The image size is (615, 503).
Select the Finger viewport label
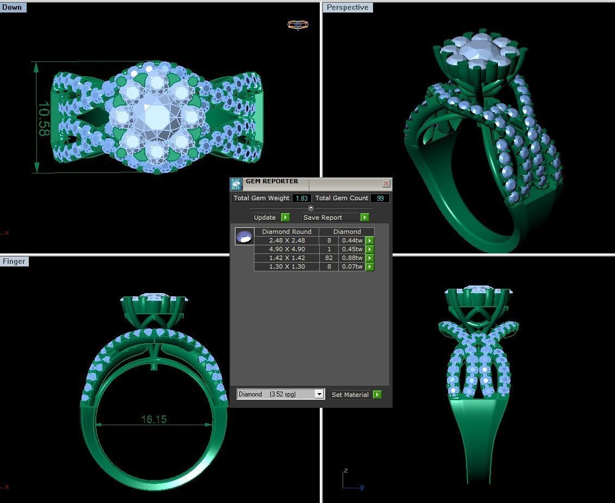[x=14, y=261]
